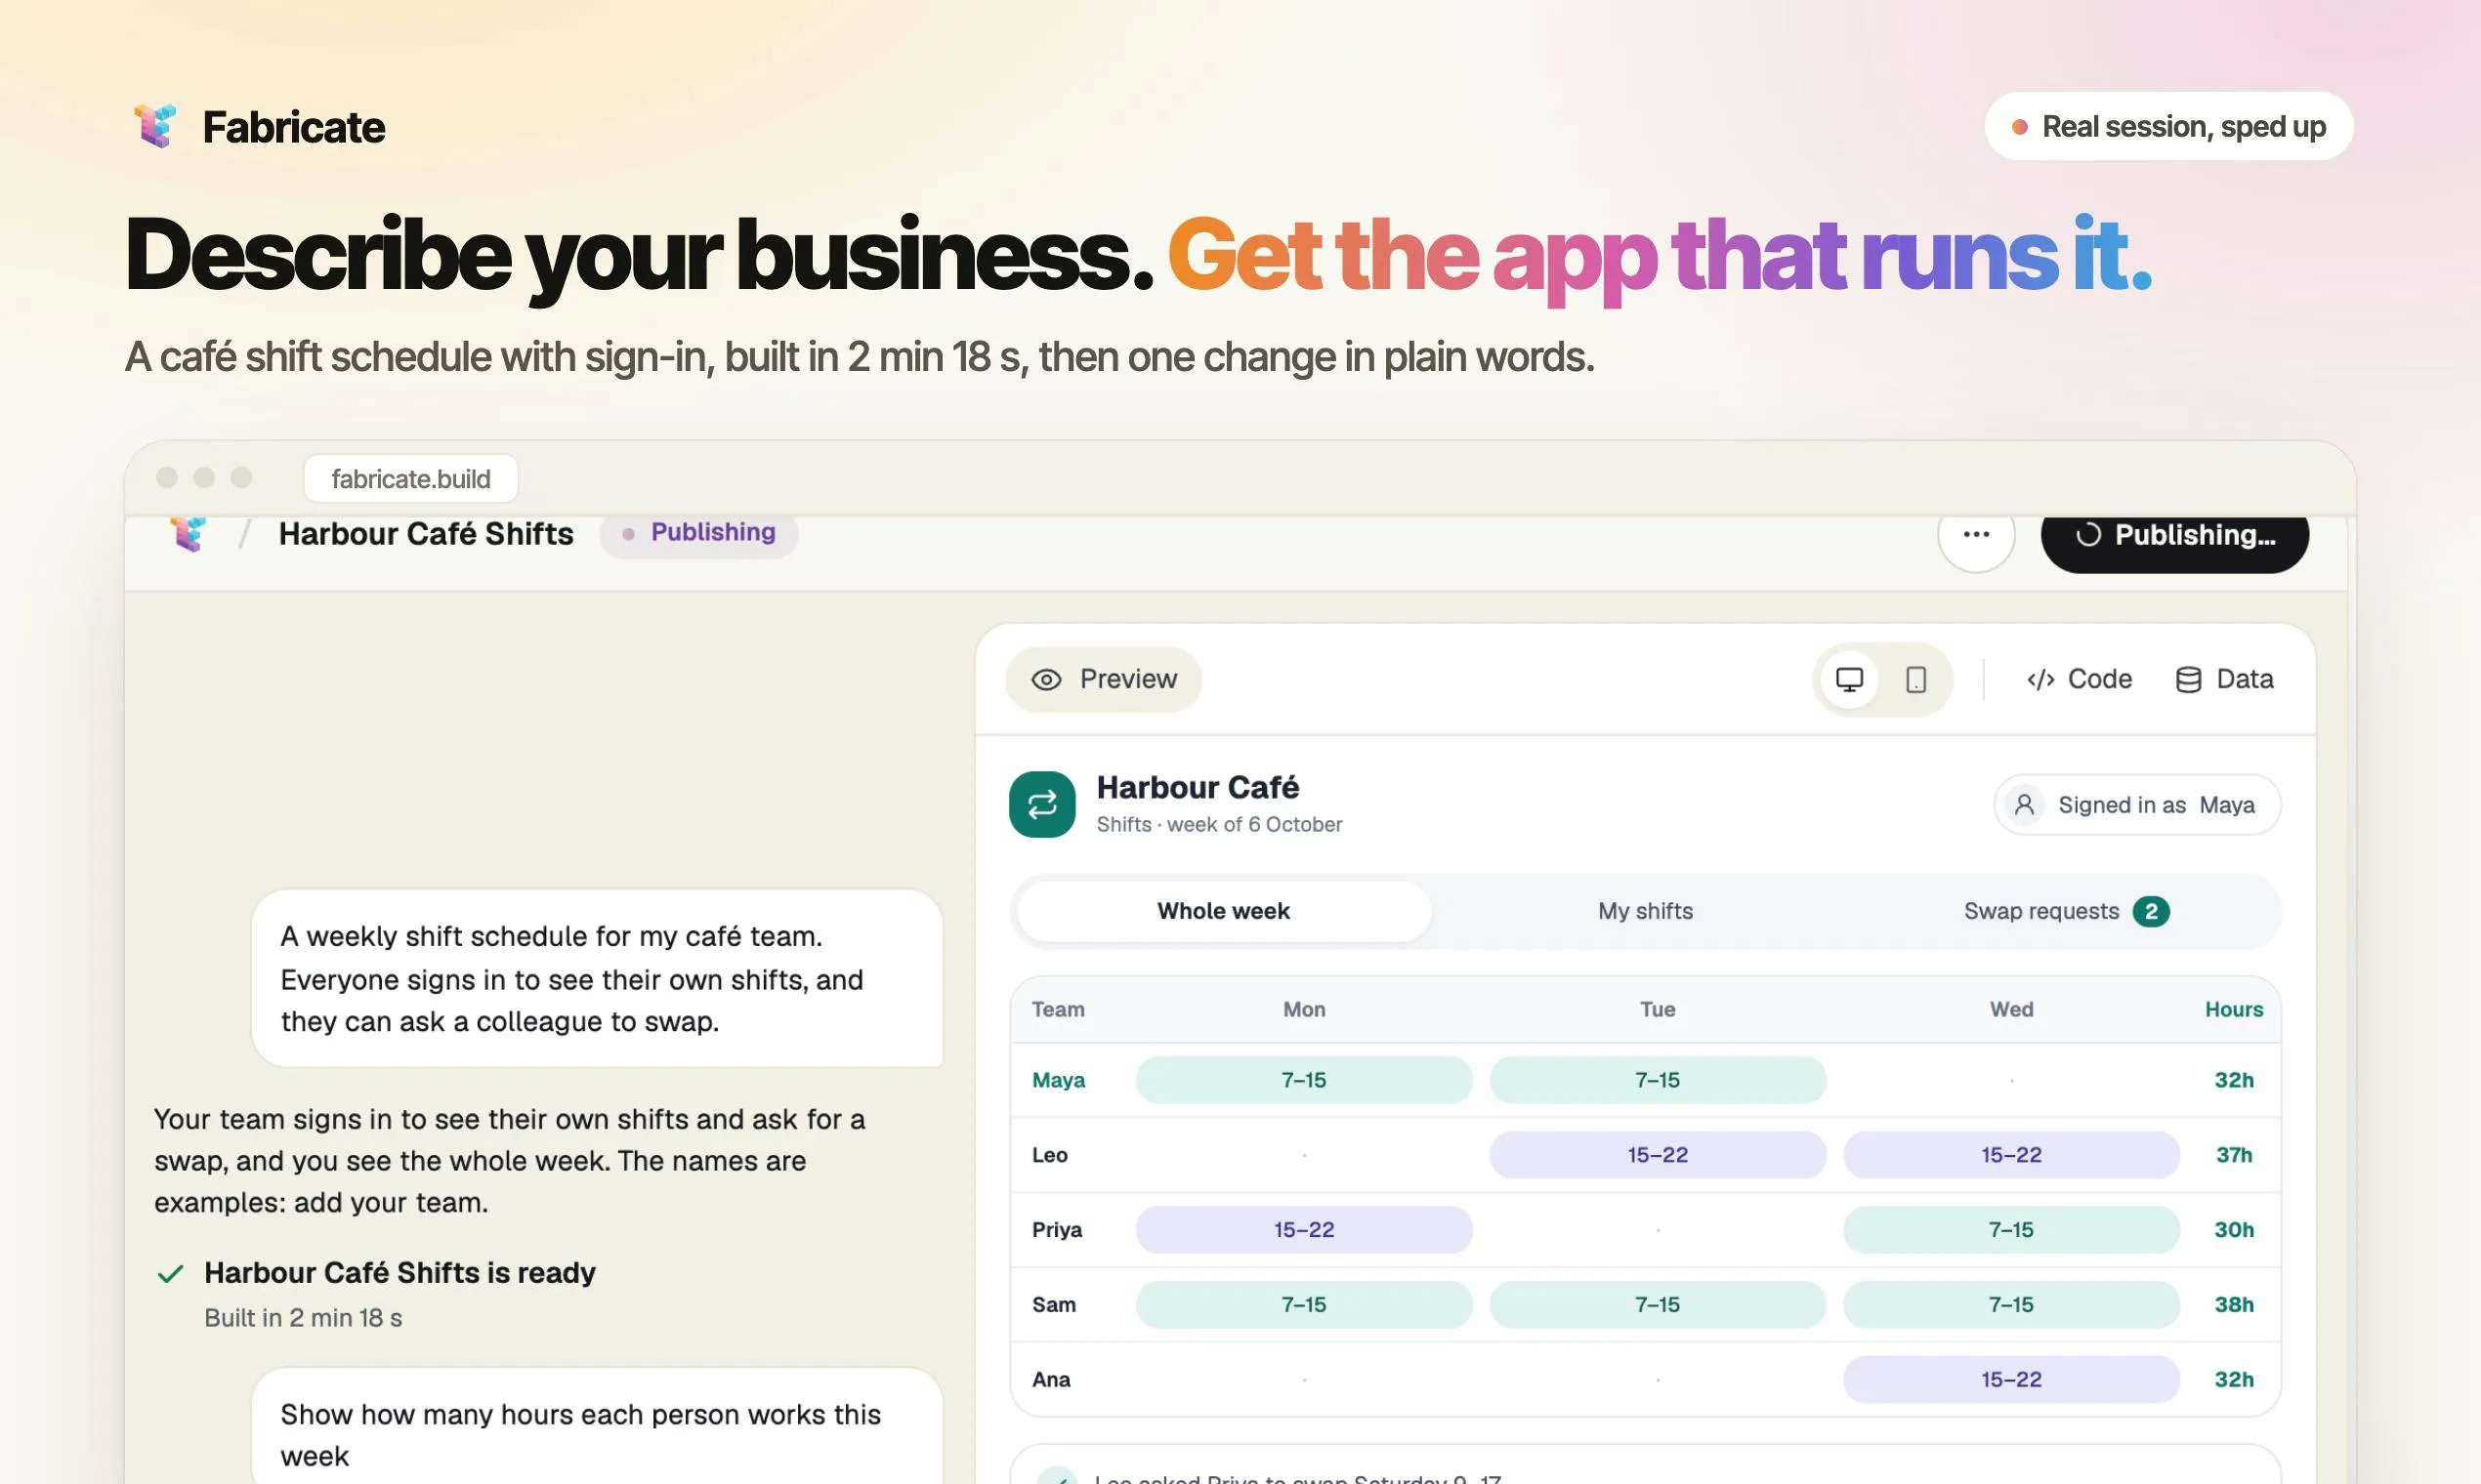Click the Harbour Café green swap app icon
This screenshot has width=2481, height=1484.
1042,804
